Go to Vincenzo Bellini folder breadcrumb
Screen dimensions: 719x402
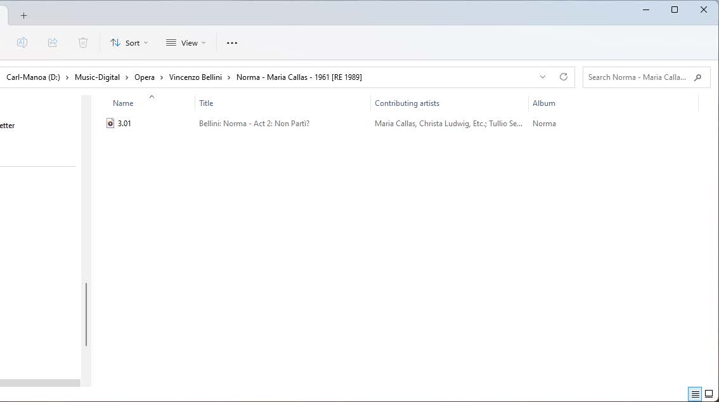(x=195, y=77)
